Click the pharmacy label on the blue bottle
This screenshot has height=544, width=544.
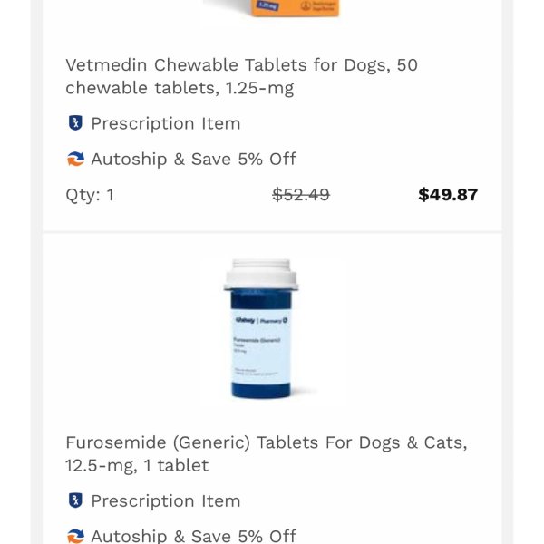point(261,345)
